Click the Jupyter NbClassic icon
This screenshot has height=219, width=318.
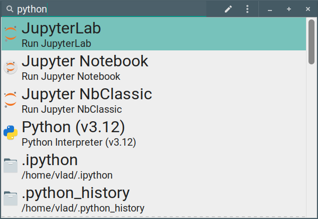pyautogui.click(x=11, y=99)
